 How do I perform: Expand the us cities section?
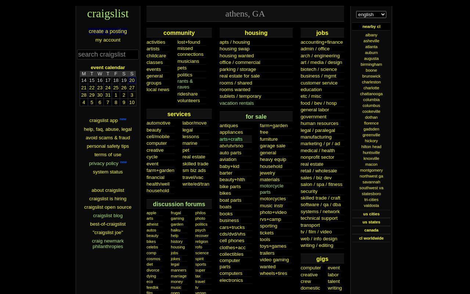[x=371, y=214]
